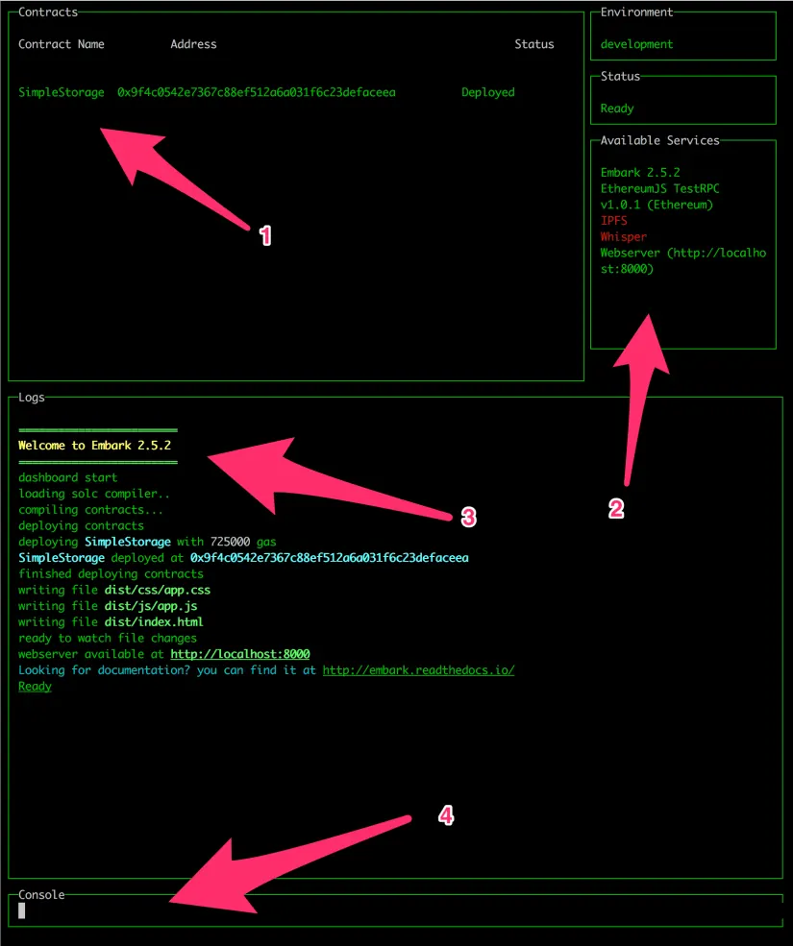Click the underlined Ready line in Logs

pos(35,687)
